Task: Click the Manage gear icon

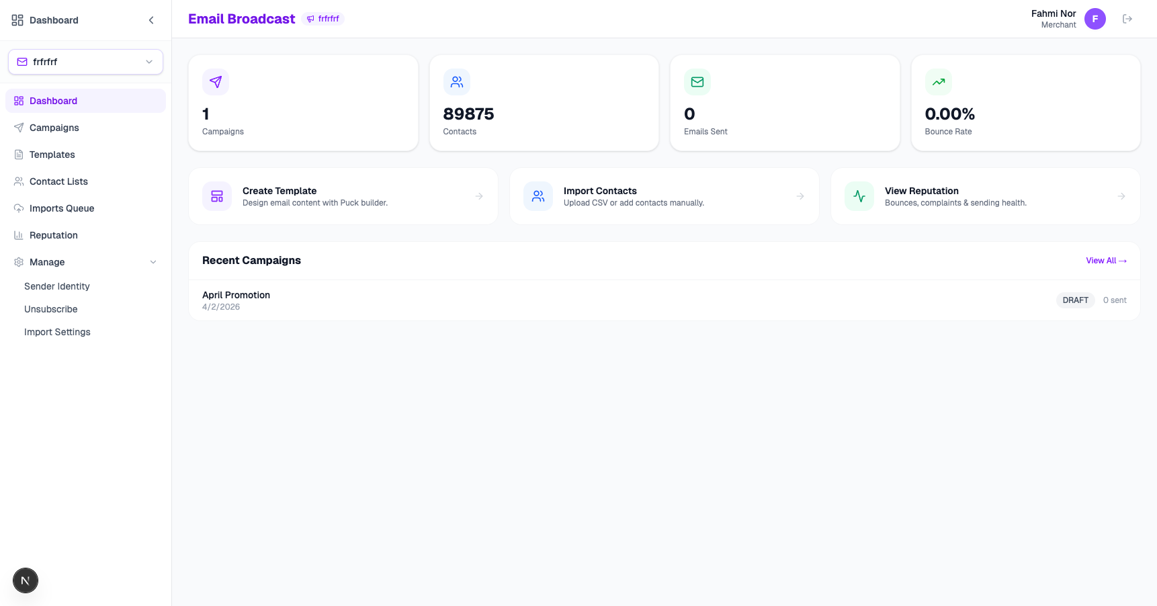Action: point(19,262)
